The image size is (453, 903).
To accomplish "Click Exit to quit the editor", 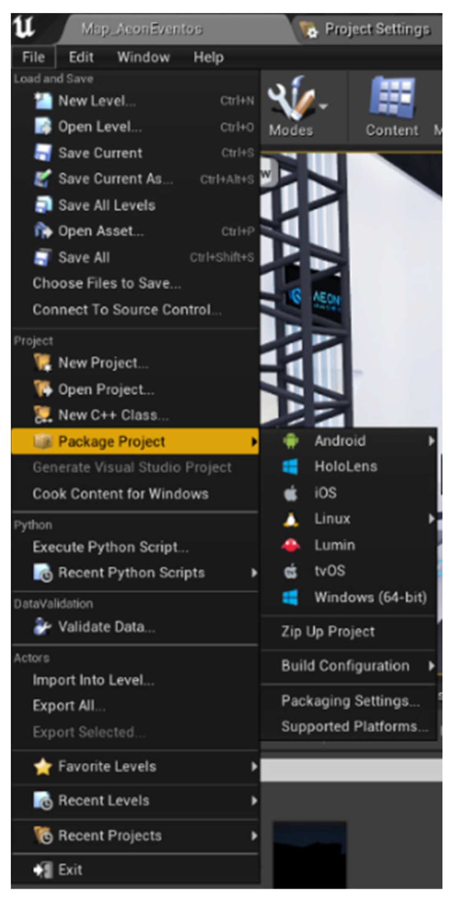I will tap(70, 870).
